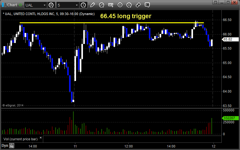Click the 500000 volume axis label

point(229,110)
